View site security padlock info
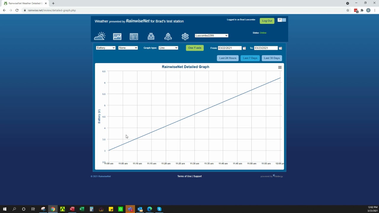Screen dimensions: 379x213 [25, 10]
